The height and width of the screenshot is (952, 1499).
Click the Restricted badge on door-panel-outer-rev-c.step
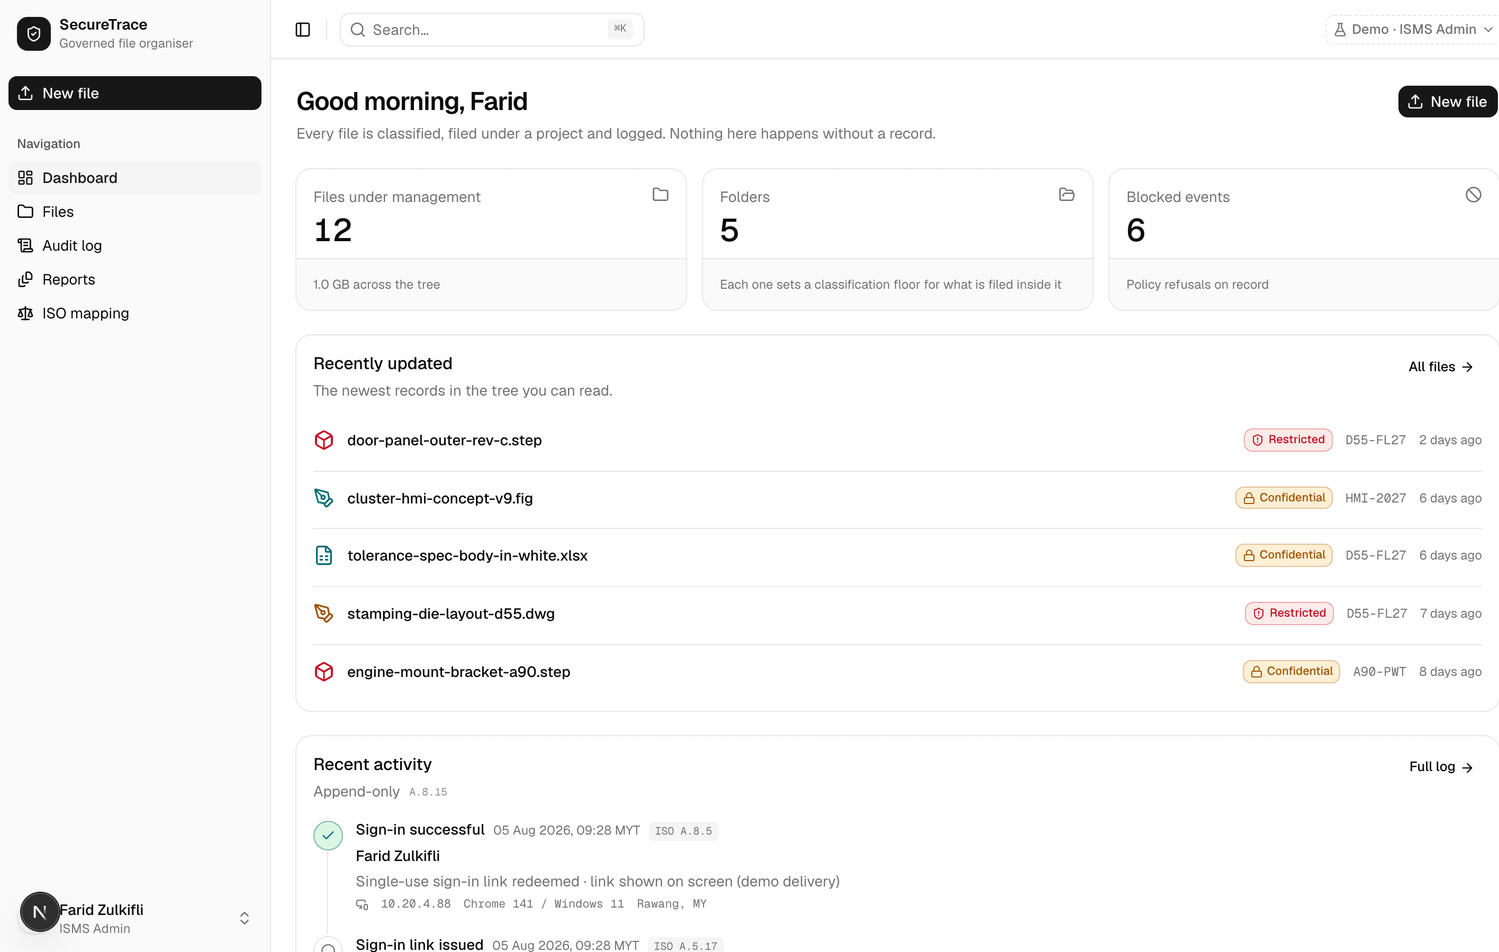[x=1288, y=440]
